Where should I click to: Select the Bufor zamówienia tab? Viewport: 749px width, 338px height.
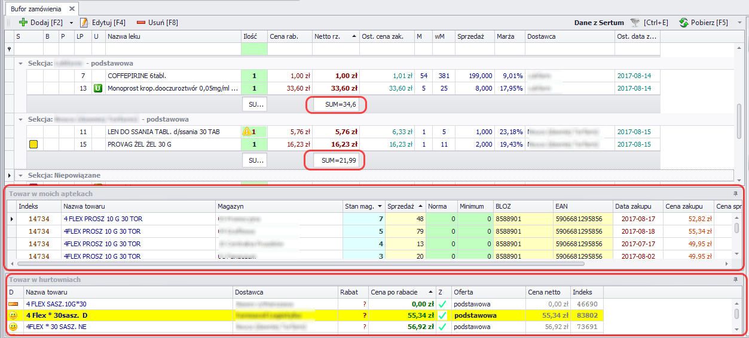coord(35,8)
